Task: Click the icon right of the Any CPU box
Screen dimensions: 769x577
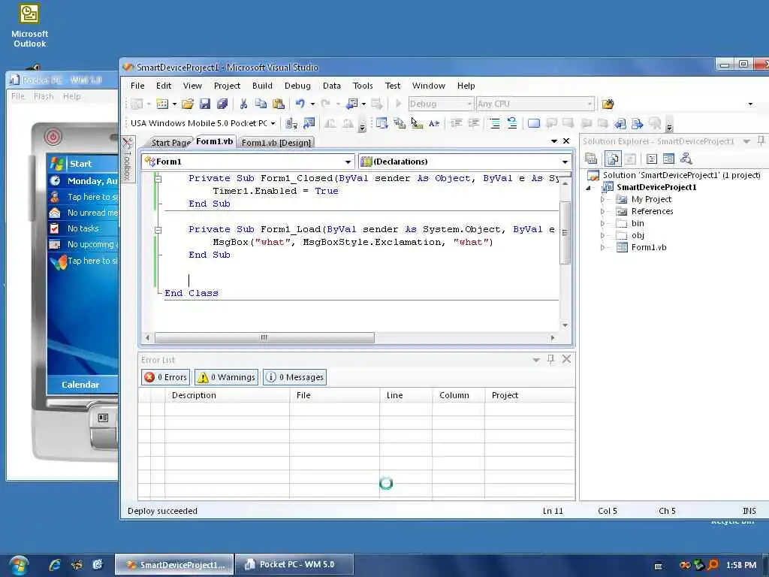Action: coord(608,104)
